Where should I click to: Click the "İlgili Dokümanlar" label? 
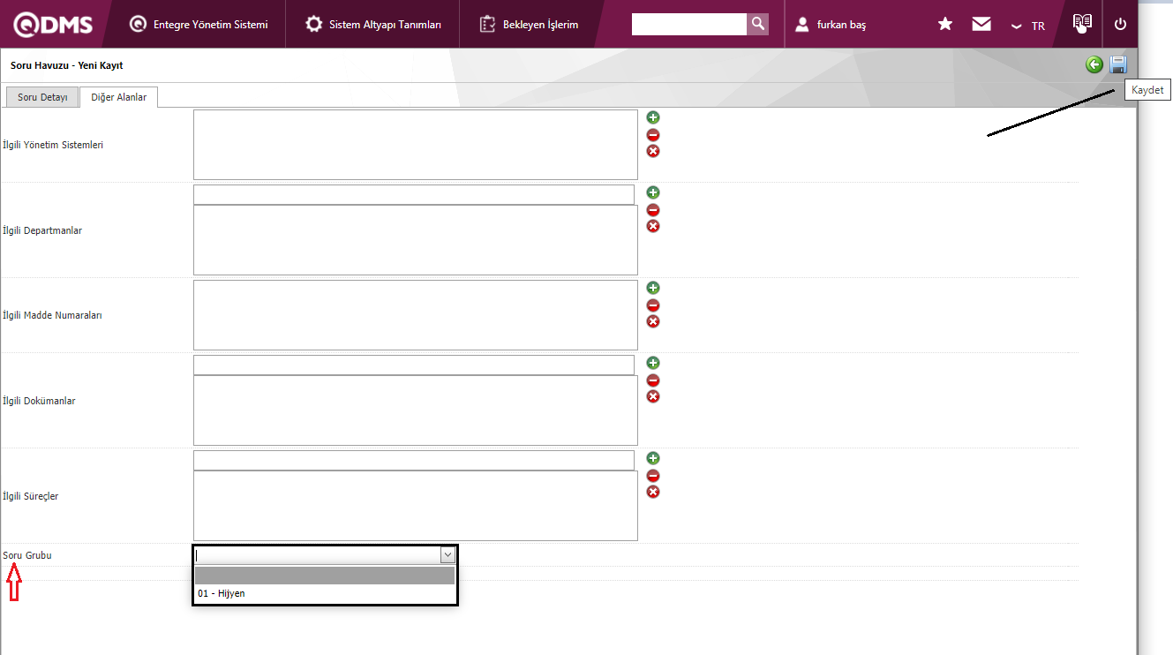[39, 401]
